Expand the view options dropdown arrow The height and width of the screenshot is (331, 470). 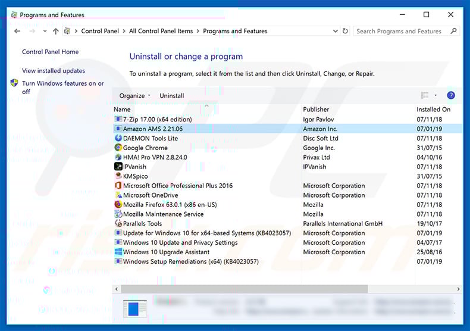point(435,95)
